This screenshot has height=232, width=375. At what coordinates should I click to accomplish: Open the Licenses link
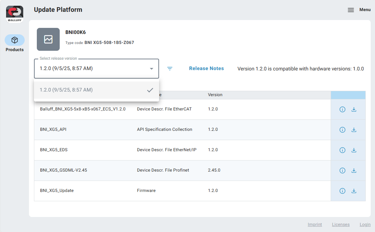341,224
